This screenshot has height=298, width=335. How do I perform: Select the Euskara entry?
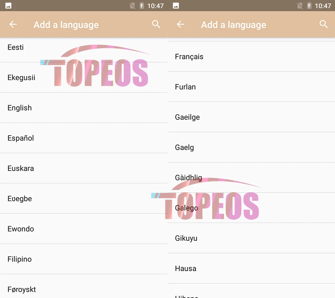[84, 168]
